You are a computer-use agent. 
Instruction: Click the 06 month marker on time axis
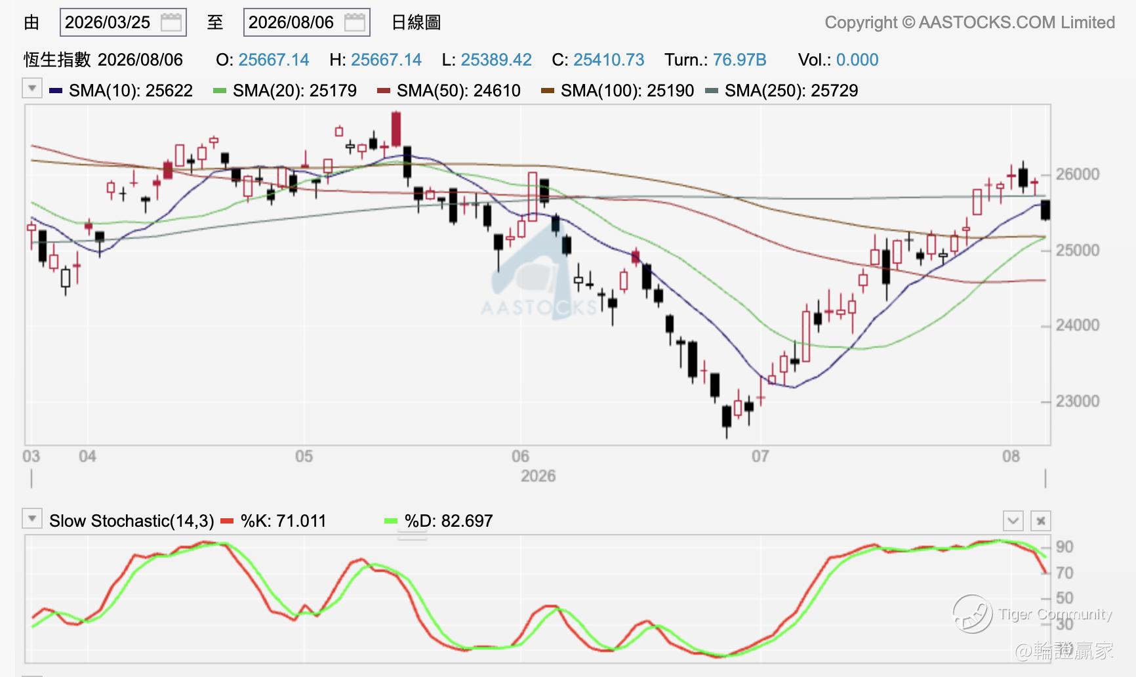[520, 456]
